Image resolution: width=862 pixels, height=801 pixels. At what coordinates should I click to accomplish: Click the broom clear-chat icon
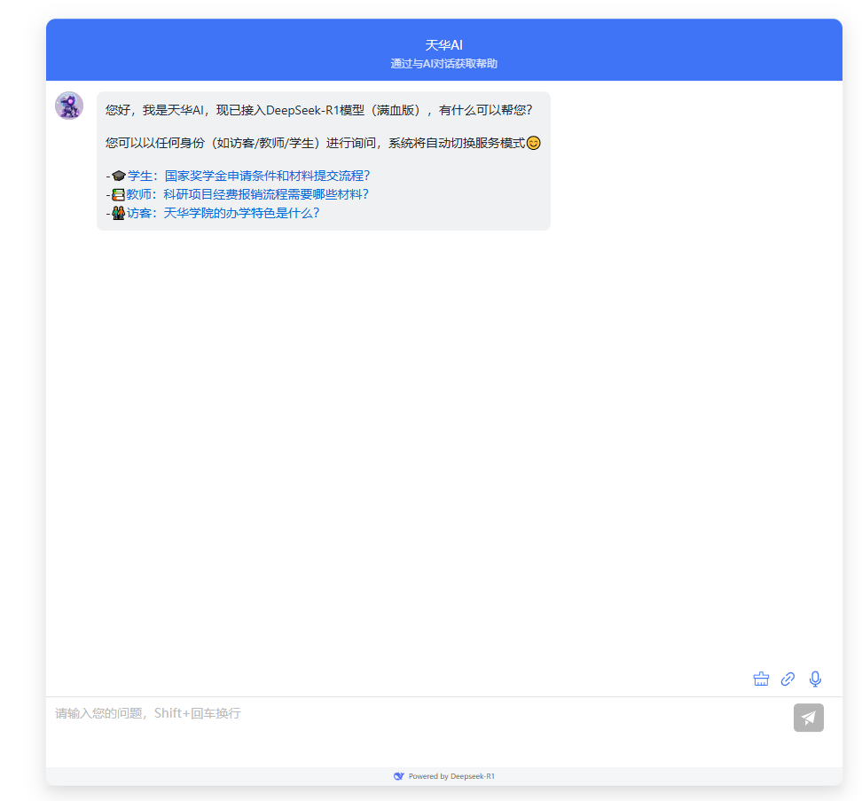click(761, 679)
